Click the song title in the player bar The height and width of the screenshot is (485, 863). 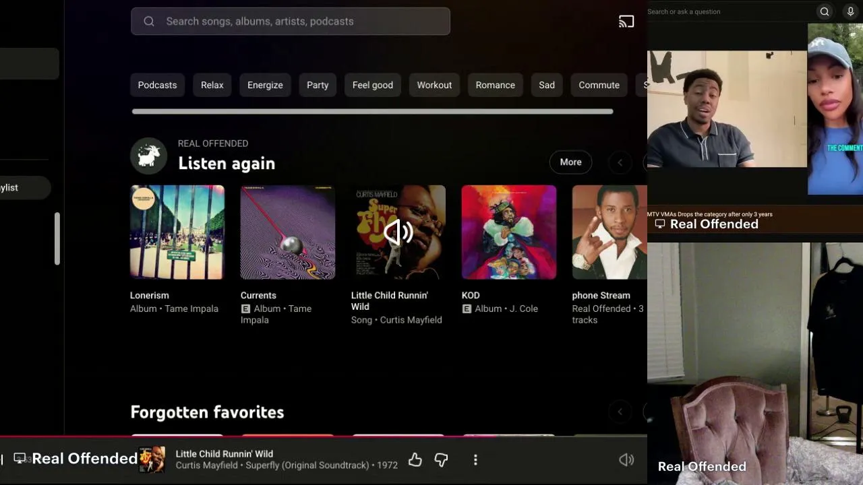pos(225,454)
